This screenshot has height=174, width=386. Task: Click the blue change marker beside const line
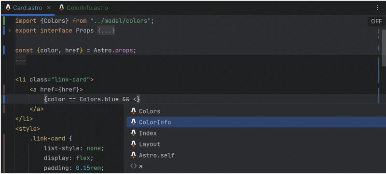[x=4, y=50]
